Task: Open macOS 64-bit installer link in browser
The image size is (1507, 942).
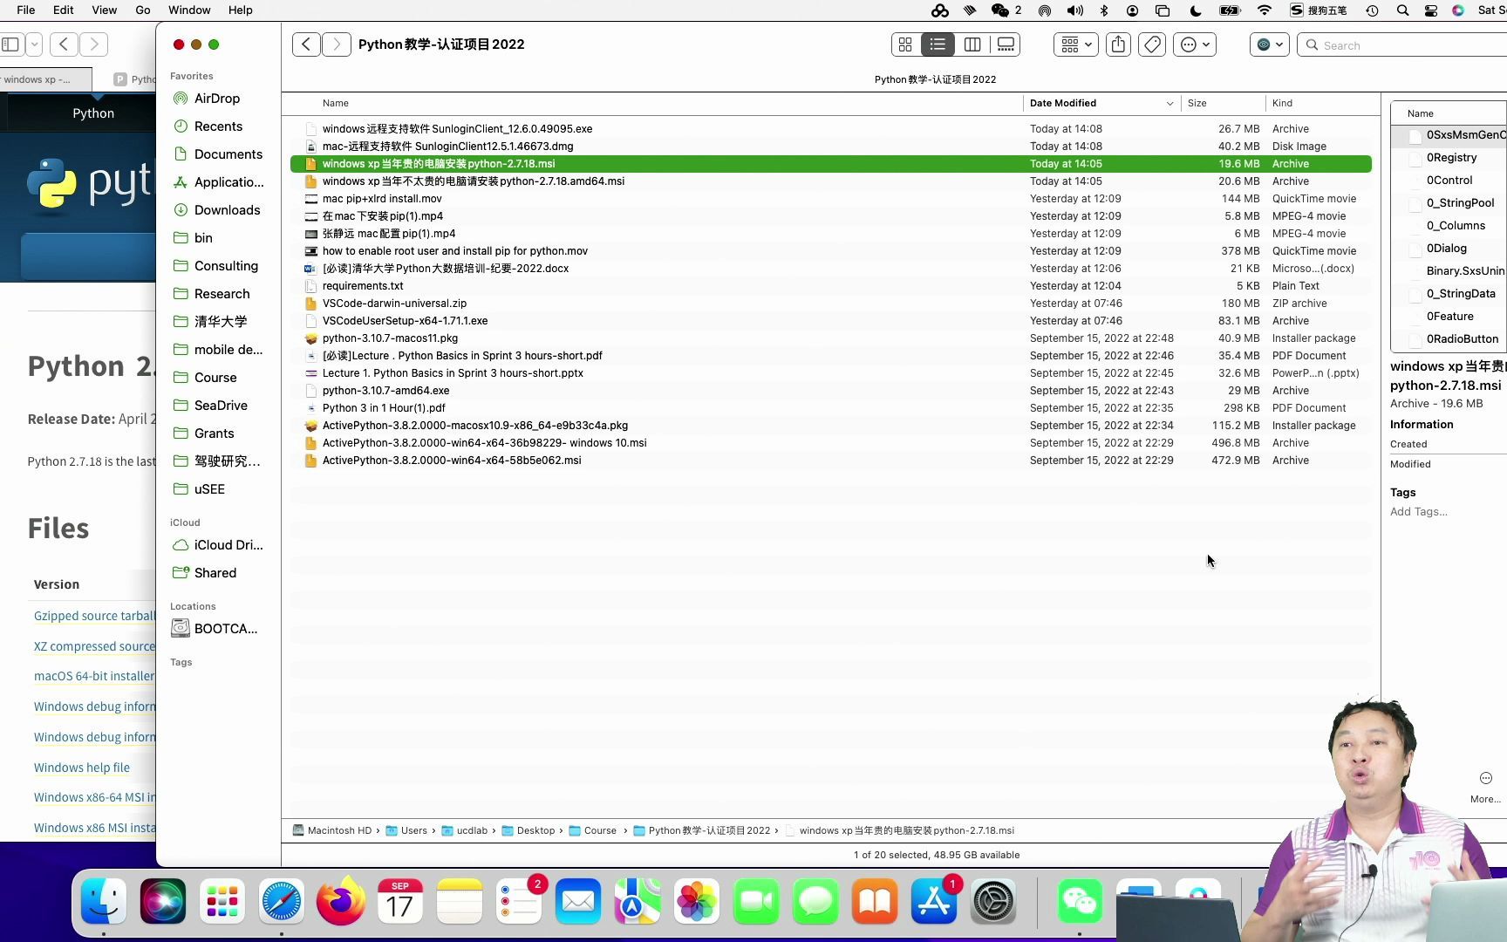Action: point(94,676)
